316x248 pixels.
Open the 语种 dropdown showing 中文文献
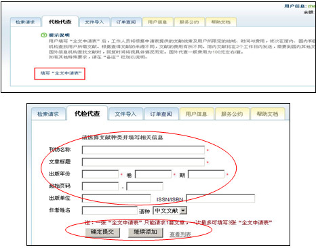point(170,211)
